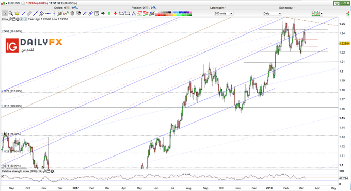Screen dimensions: 351x191
Task: Select the rectangle drawing tool
Action: (127, 13)
